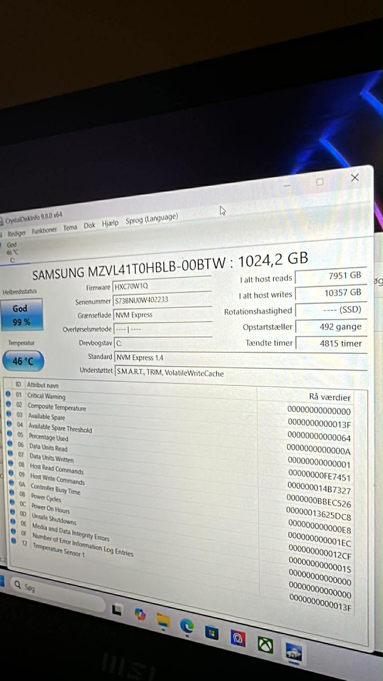Open the Funktioner menu

coord(44,231)
